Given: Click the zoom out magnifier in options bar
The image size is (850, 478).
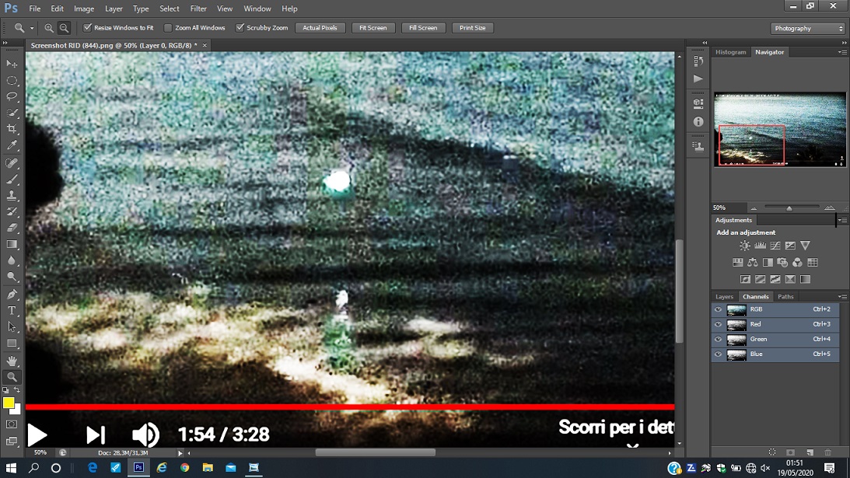Looking at the screenshot, I should (64, 28).
